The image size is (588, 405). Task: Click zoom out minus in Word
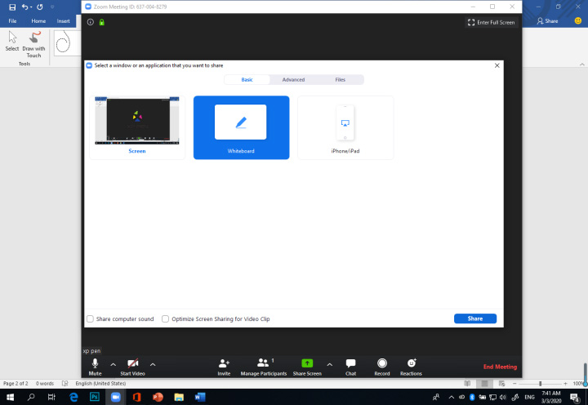coord(514,384)
